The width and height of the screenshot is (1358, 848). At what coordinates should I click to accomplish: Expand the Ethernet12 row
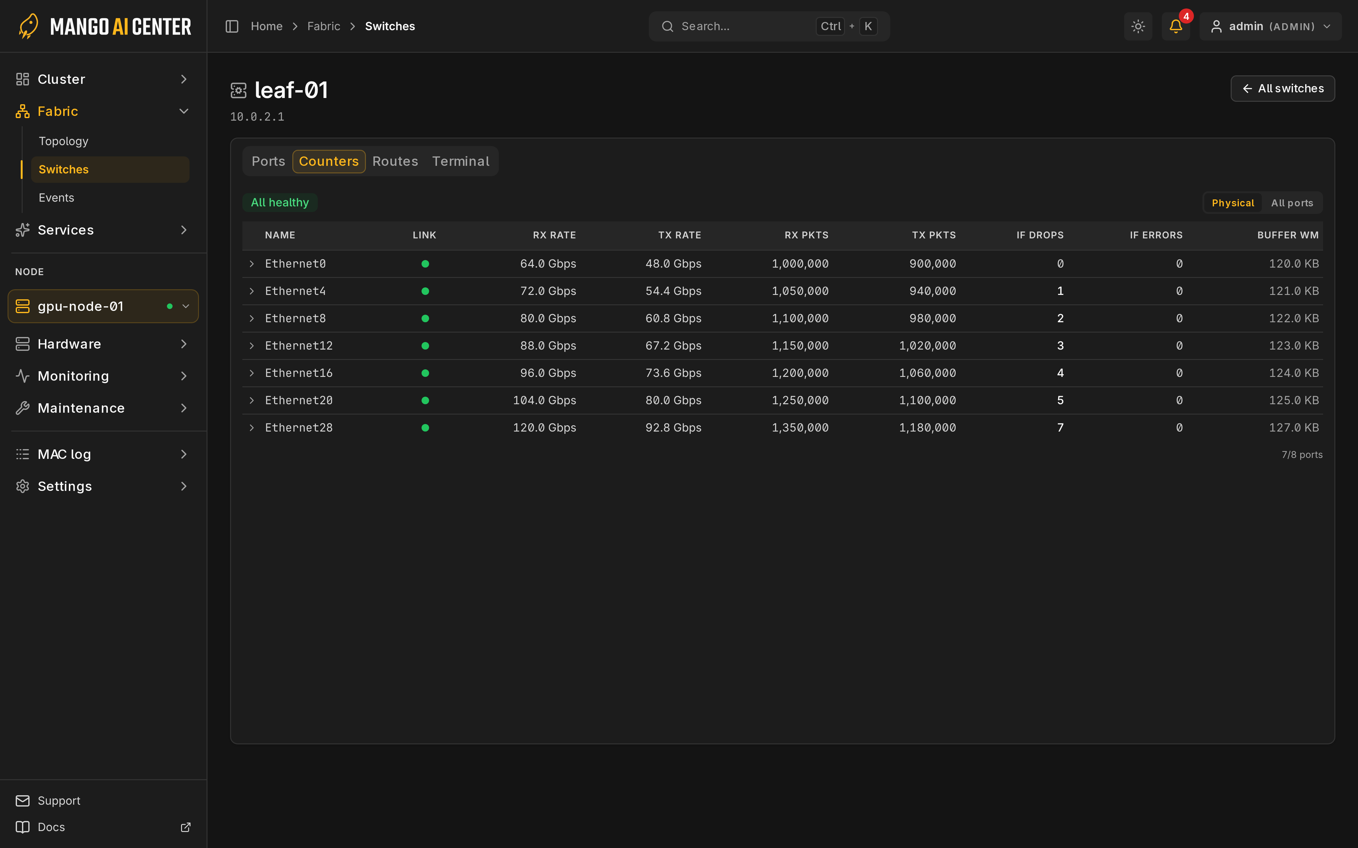tap(252, 345)
